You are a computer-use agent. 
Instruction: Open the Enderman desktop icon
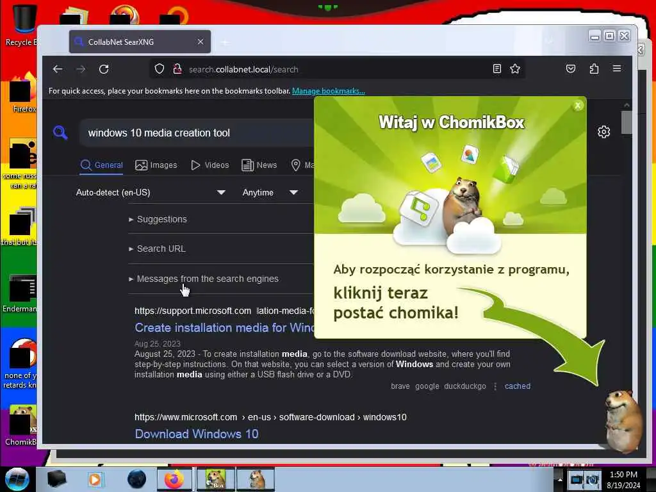tap(21, 293)
